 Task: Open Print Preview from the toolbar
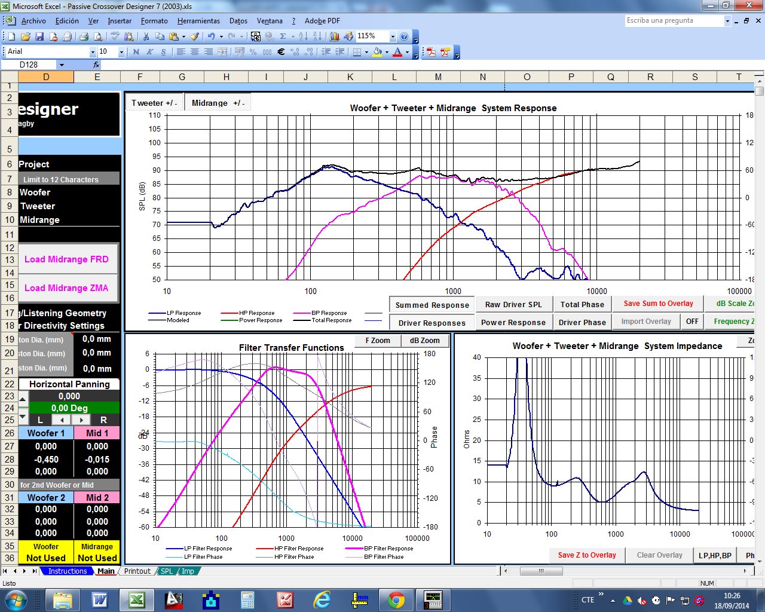coord(97,36)
